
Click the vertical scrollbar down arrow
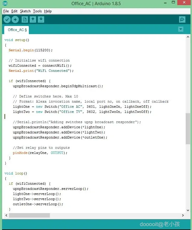point(188,210)
